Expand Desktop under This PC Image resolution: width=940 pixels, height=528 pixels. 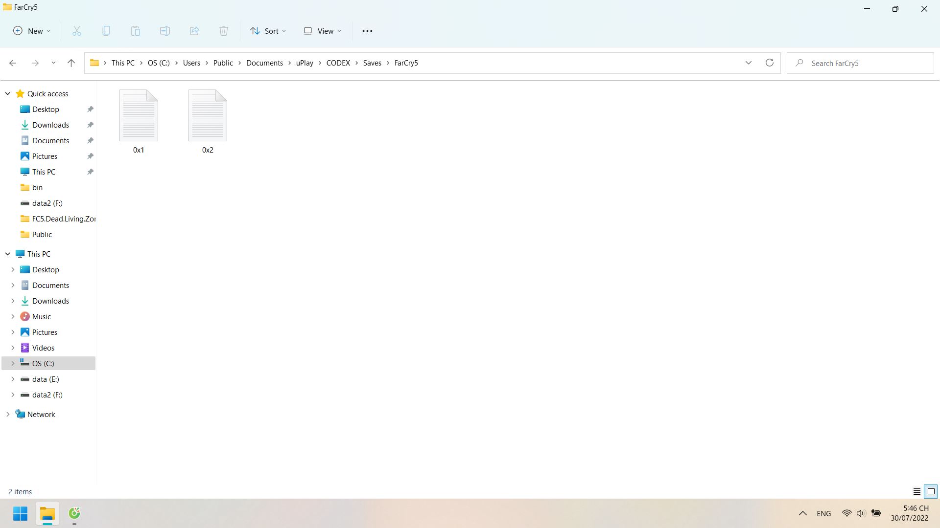pyautogui.click(x=13, y=270)
